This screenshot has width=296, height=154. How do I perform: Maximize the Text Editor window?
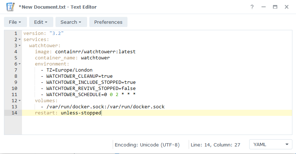point(275,7)
